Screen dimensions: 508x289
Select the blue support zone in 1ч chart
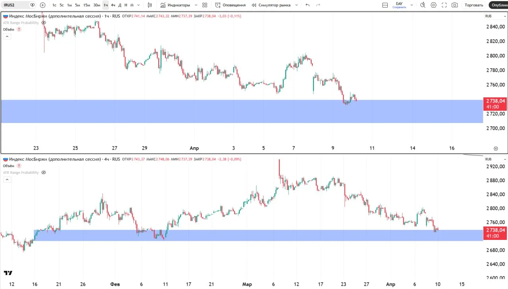[x=242, y=111]
